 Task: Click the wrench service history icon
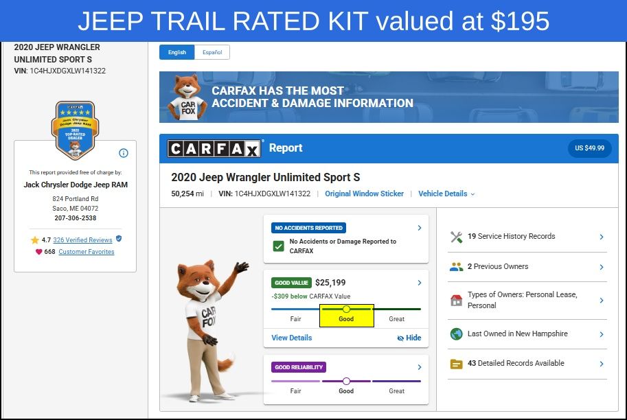pyautogui.click(x=456, y=237)
